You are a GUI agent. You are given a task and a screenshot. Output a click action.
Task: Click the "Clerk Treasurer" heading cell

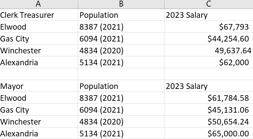click(27, 15)
